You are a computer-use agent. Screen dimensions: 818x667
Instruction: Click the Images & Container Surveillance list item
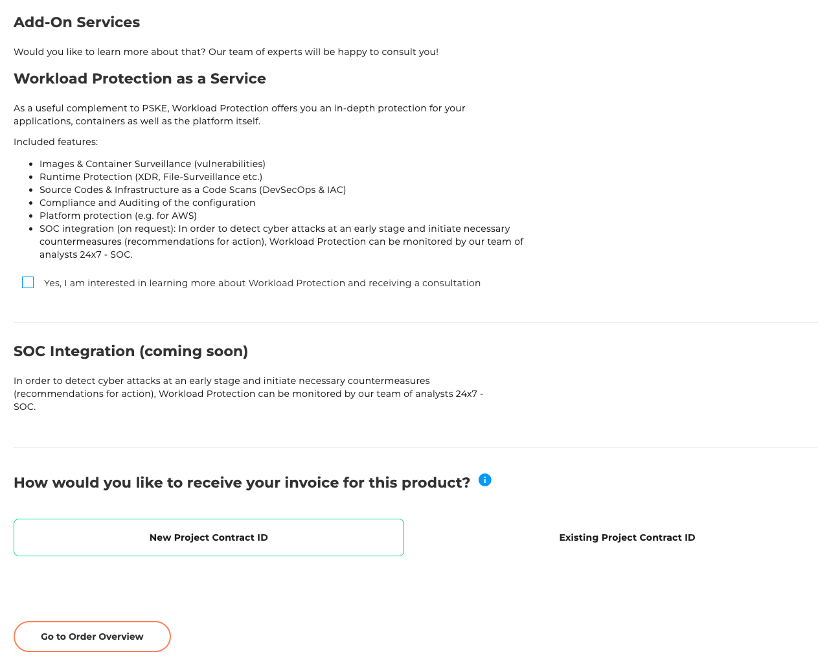point(152,164)
